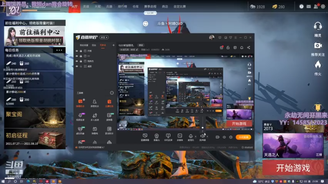Image resolution: width=328 pixels, height=184 pixels.
Task: Open the 排行榜 tab in game menu
Action: coord(122,7)
